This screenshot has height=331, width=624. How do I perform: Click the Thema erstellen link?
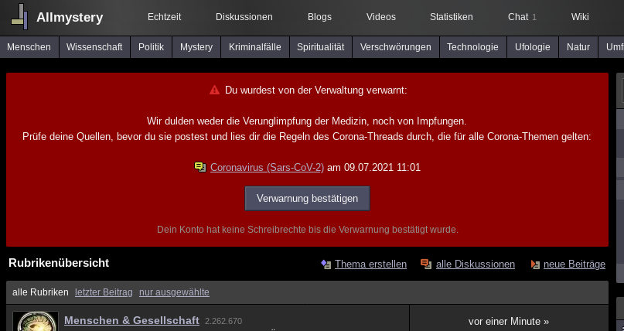pyautogui.click(x=370, y=264)
